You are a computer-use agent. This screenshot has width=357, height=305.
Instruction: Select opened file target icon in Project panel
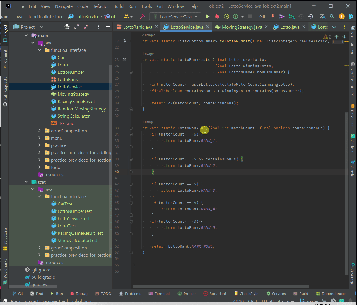coord(67,27)
